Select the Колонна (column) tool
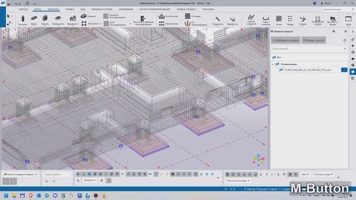The image size is (356, 200). (x=23, y=20)
